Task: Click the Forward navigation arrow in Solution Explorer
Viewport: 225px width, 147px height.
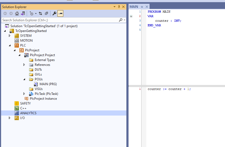Action: click(x=11, y=13)
